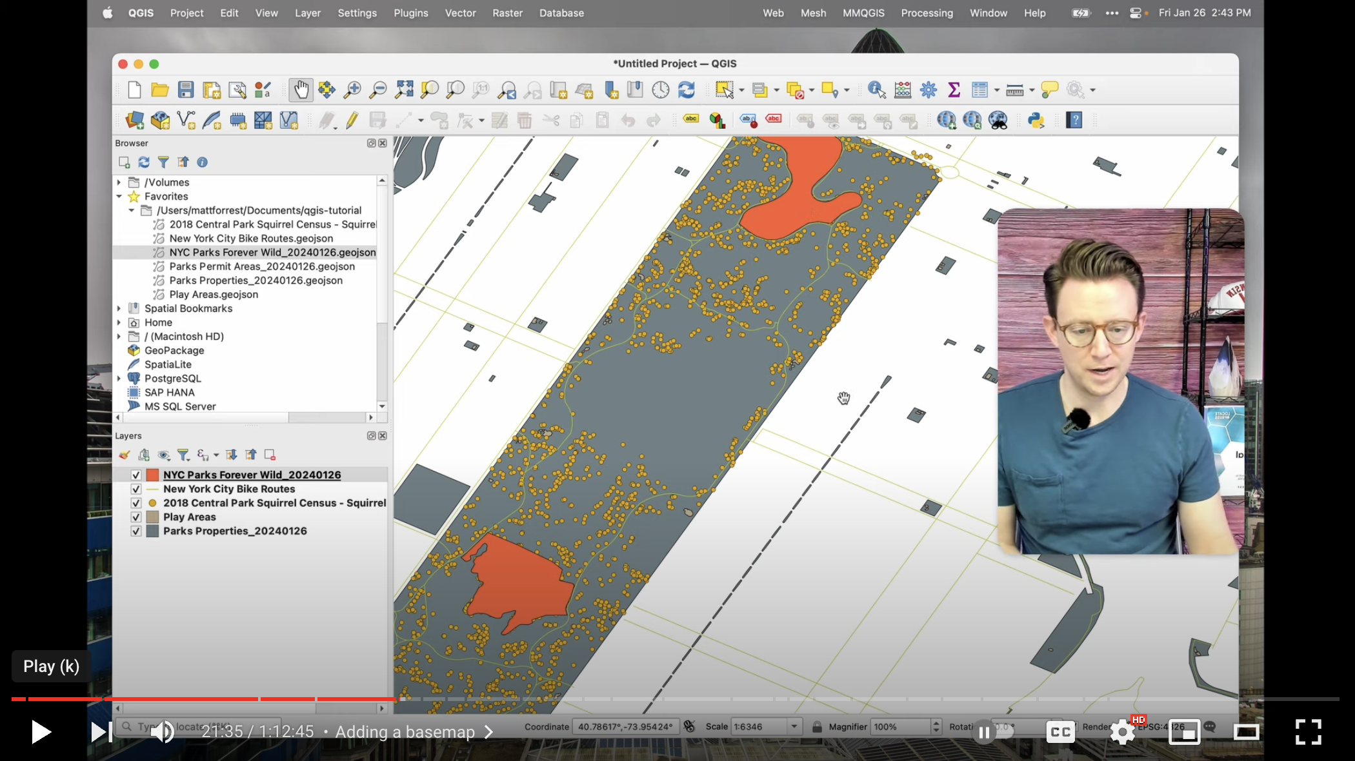Image resolution: width=1355 pixels, height=761 pixels.
Task: Open project with the folder icon
Action: pyautogui.click(x=159, y=90)
